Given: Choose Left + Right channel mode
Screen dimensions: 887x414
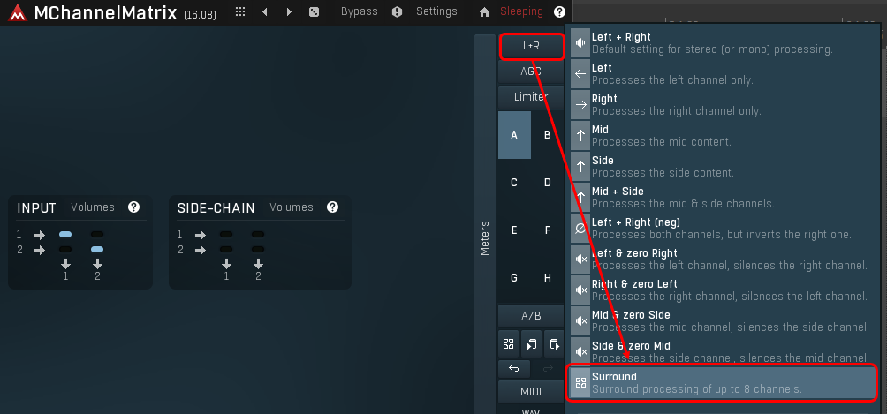Looking at the screenshot, I should (x=723, y=43).
